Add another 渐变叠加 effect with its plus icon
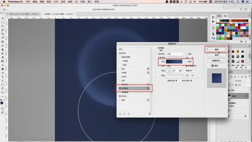Screen dimensions: 252x142 coord(148,88)
